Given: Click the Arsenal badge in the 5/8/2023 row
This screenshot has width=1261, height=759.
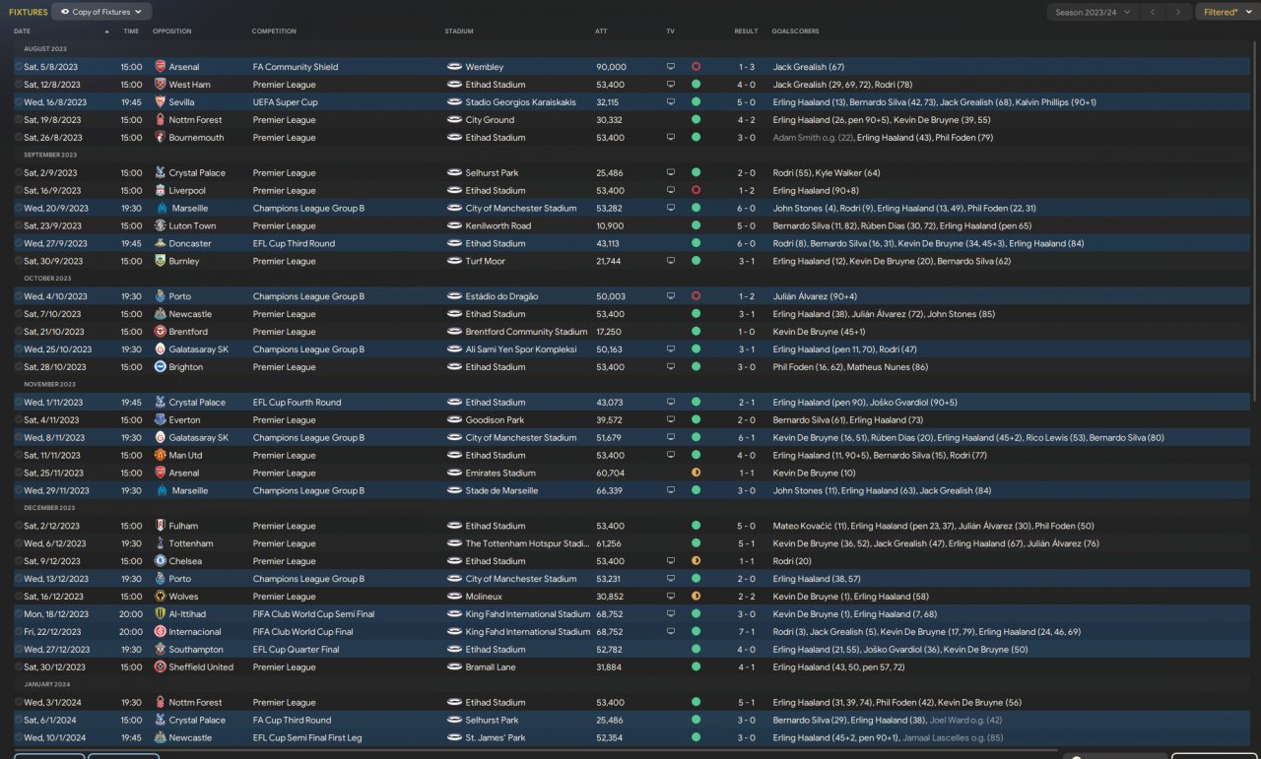Looking at the screenshot, I should click(x=161, y=67).
